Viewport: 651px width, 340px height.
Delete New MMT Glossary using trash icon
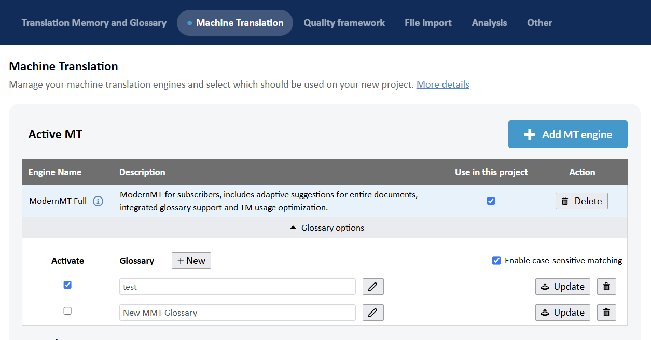[606, 313]
